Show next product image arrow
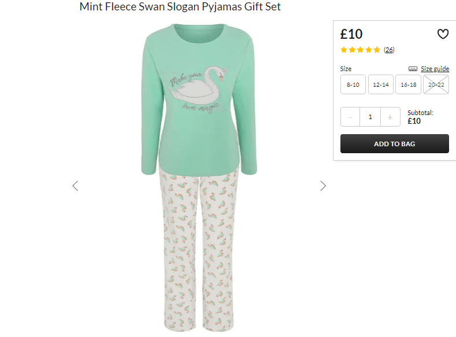The width and height of the screenshot is (456, 337). 323,186
